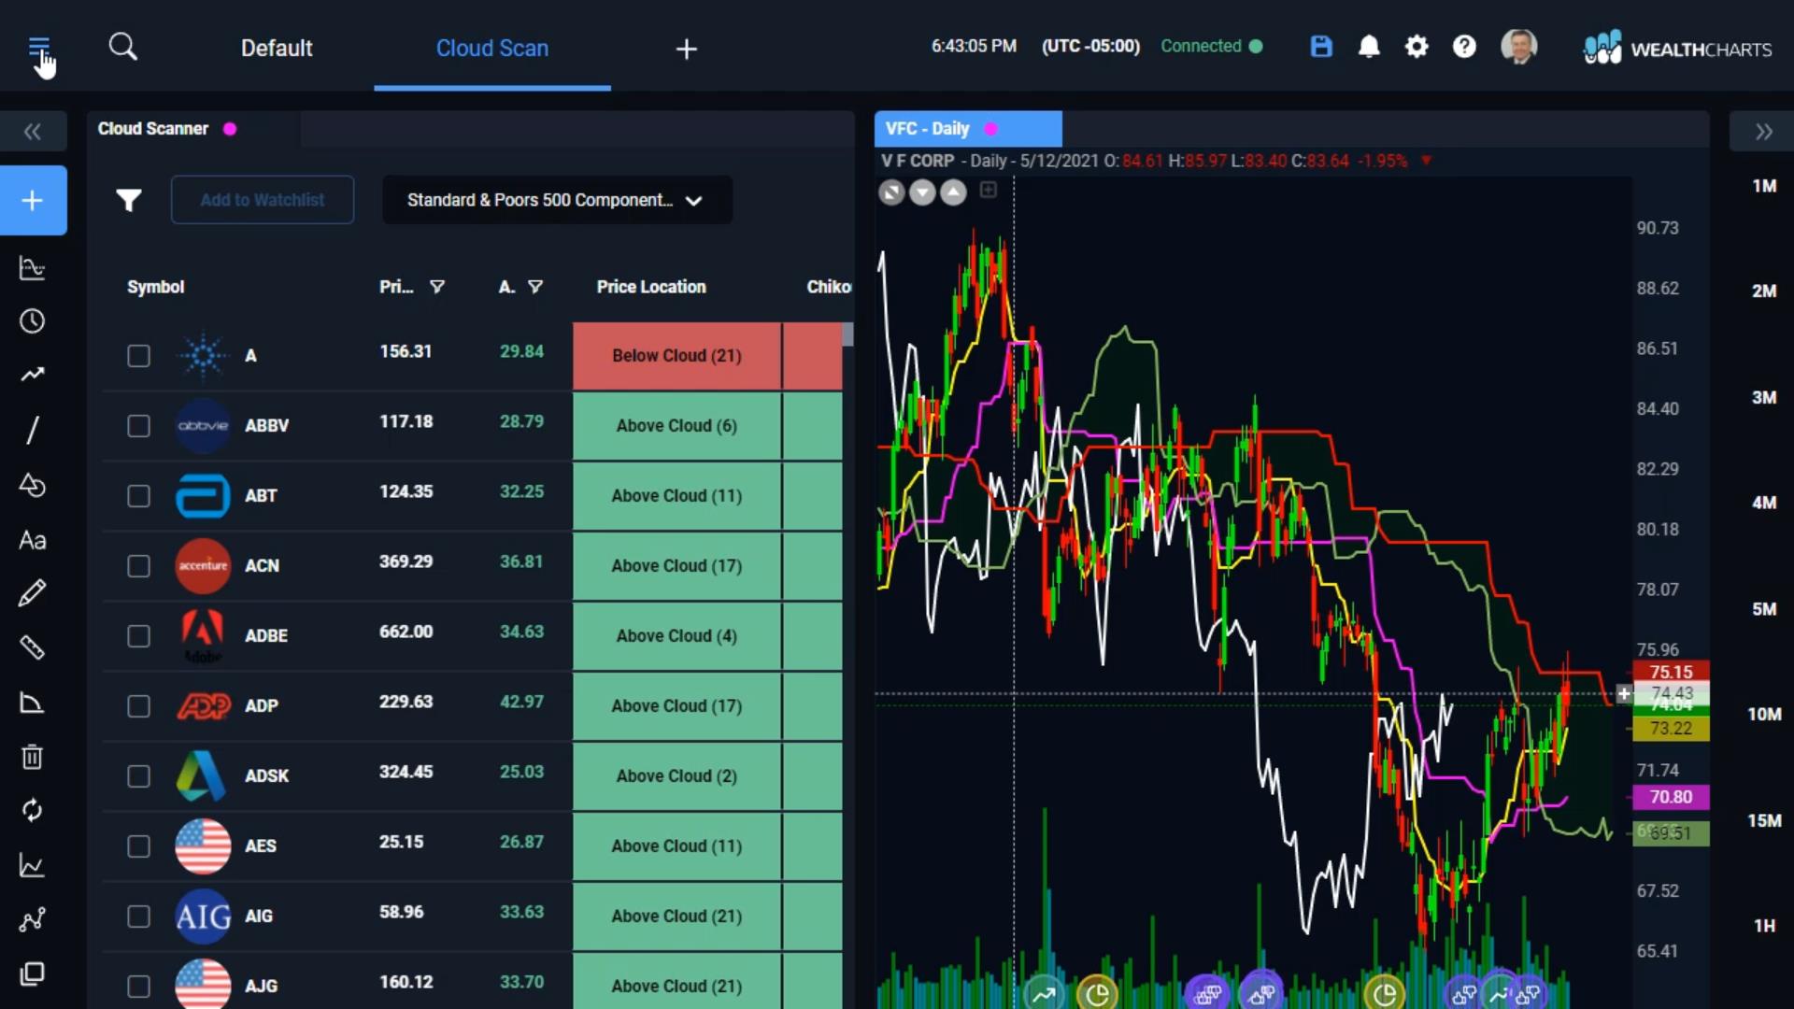Click the chart's down-arrow round button
The width and height of the screenshot is (1794, 1009).
pyautogui.click(x=922, y=193)
